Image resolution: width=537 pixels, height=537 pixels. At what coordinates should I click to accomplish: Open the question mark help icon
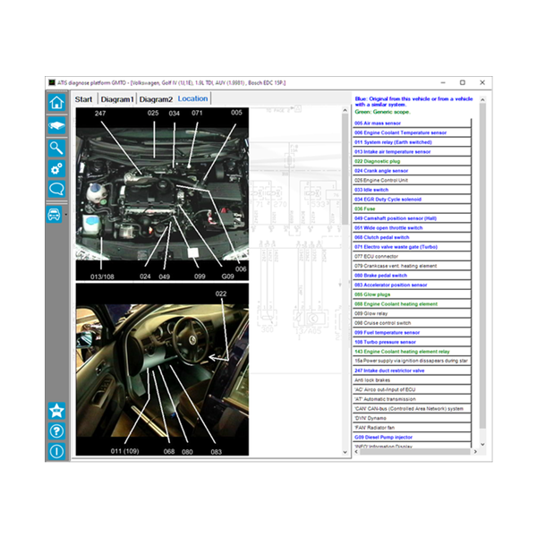[x=56, y=431]
